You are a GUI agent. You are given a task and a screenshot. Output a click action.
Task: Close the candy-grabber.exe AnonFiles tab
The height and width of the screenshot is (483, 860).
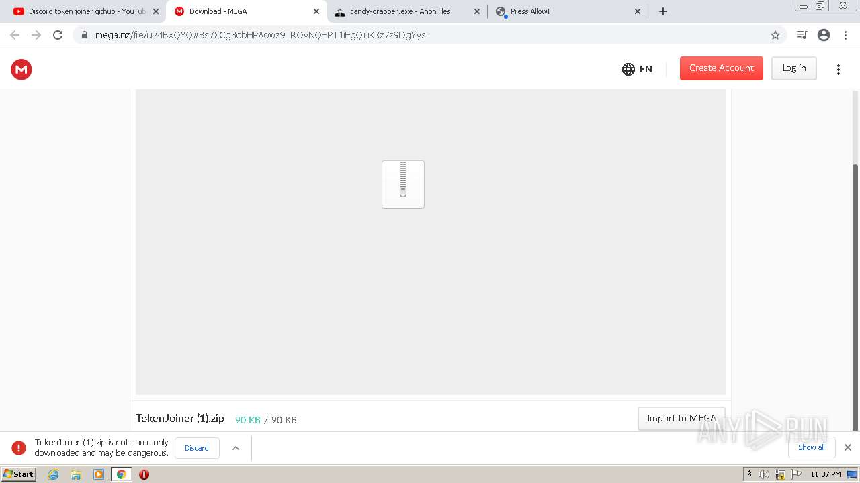point(477,11)
